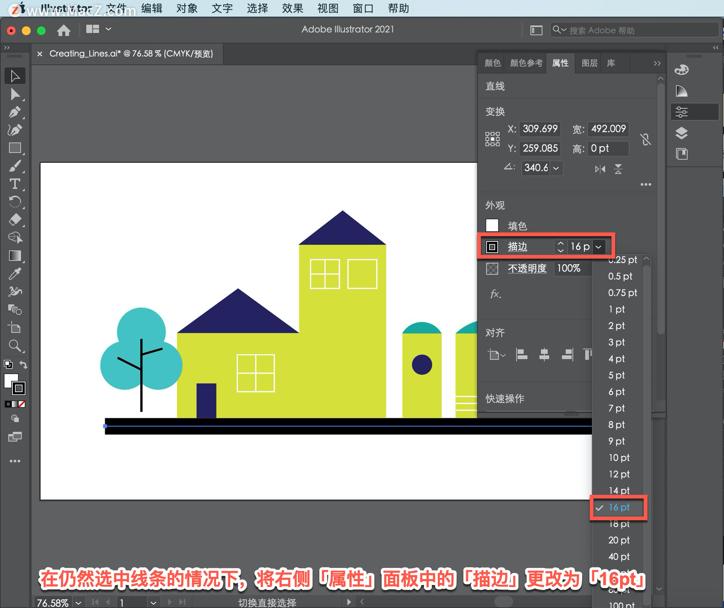Viewport: 724px width, 608px height.
Task: Select the Type tool
Action: (15, 184)
